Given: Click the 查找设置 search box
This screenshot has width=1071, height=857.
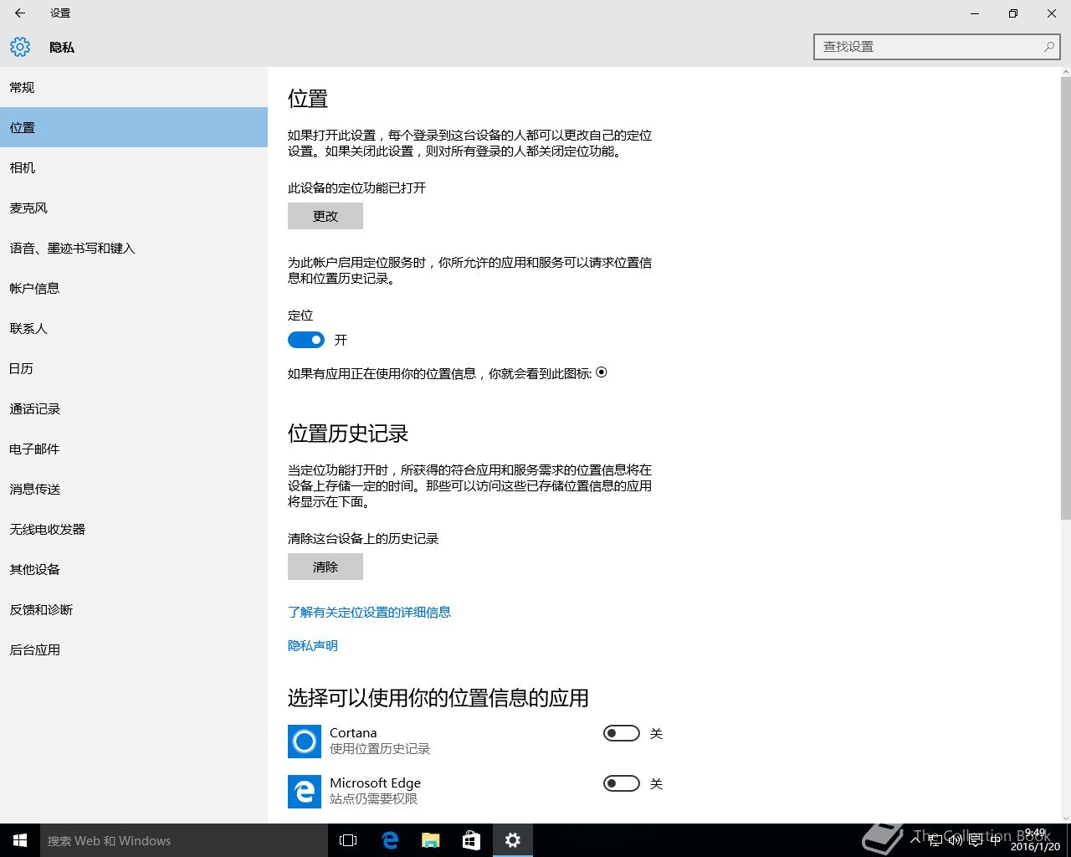Looking at the screenshot, I should pyautogui.click(x=937, y=47).
